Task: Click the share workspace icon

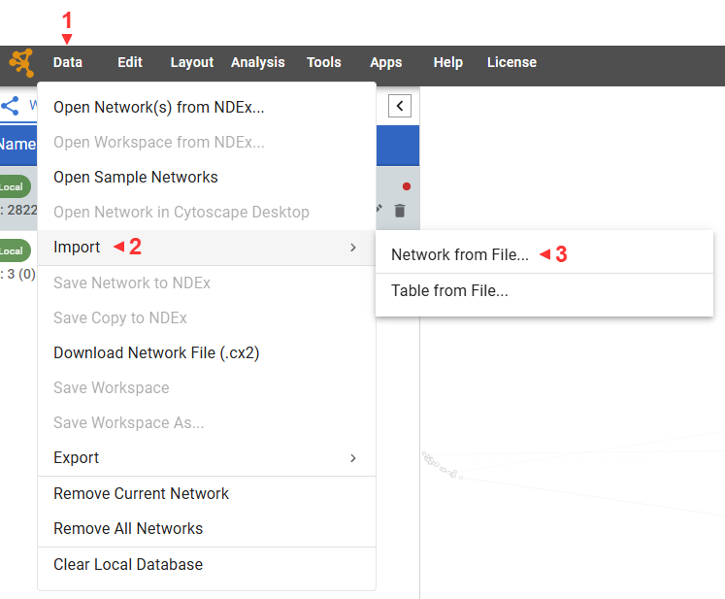Action: (x=10, y=106)
